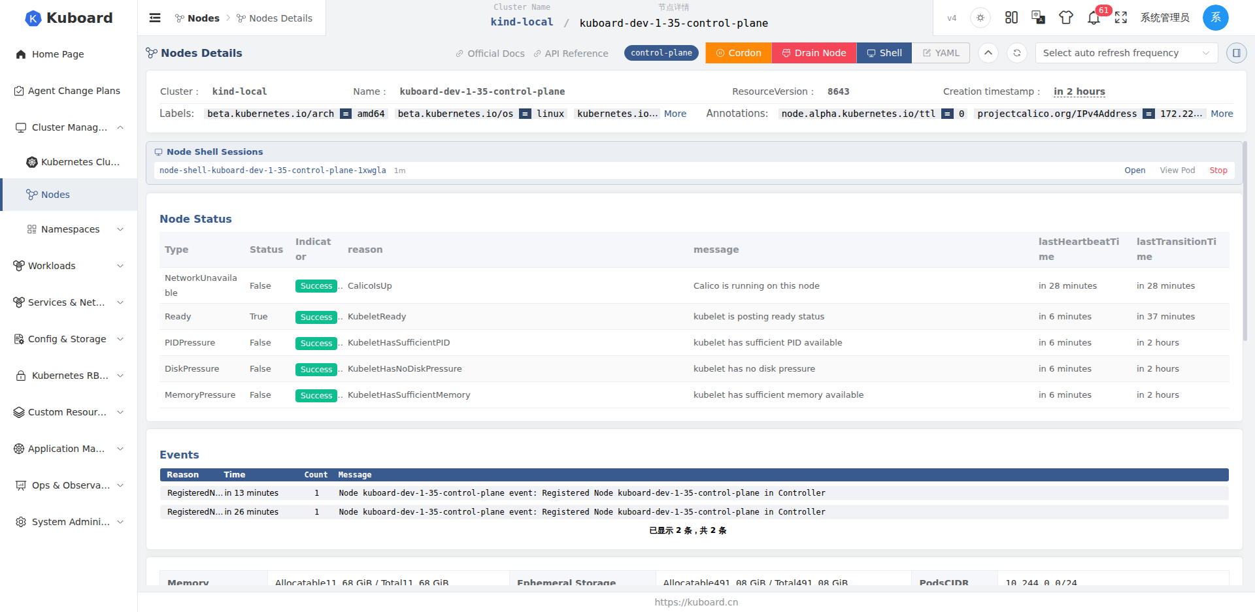Click the Success badge in Ready row
1255x612 pixels.
click(x=316, y=317)
